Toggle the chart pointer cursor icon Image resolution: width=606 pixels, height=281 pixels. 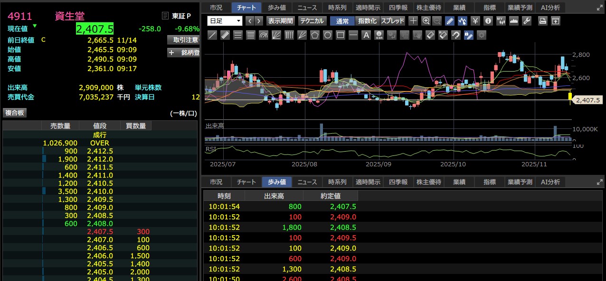[463, 21]
